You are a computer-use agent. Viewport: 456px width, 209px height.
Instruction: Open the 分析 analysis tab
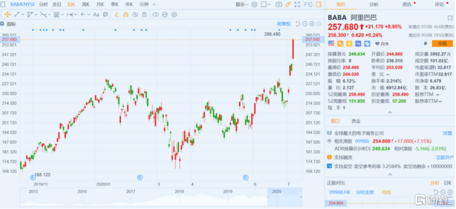coord(374,4)
